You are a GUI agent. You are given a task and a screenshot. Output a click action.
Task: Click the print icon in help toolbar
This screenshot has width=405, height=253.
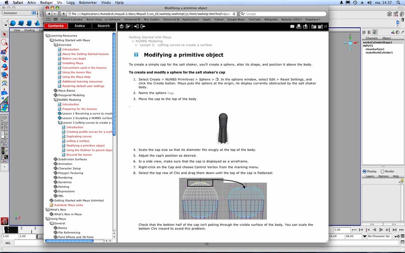pyautogui.click(x=299, y=26)
